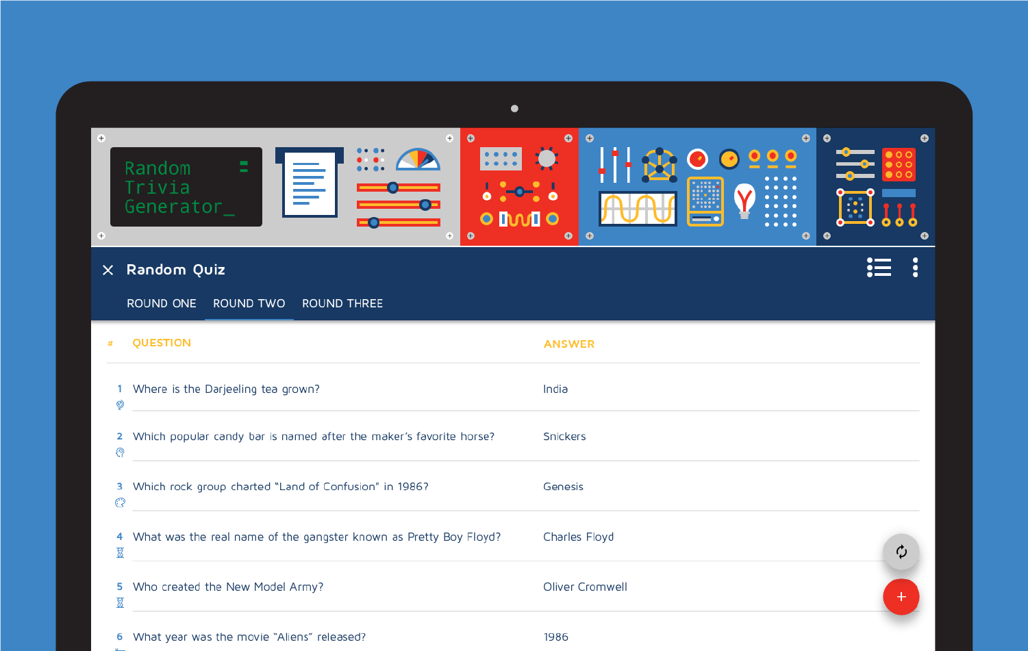This screenshot has width=1028, height=651.
Task: Click the ANSWER column header
Action: pos(569,344)
